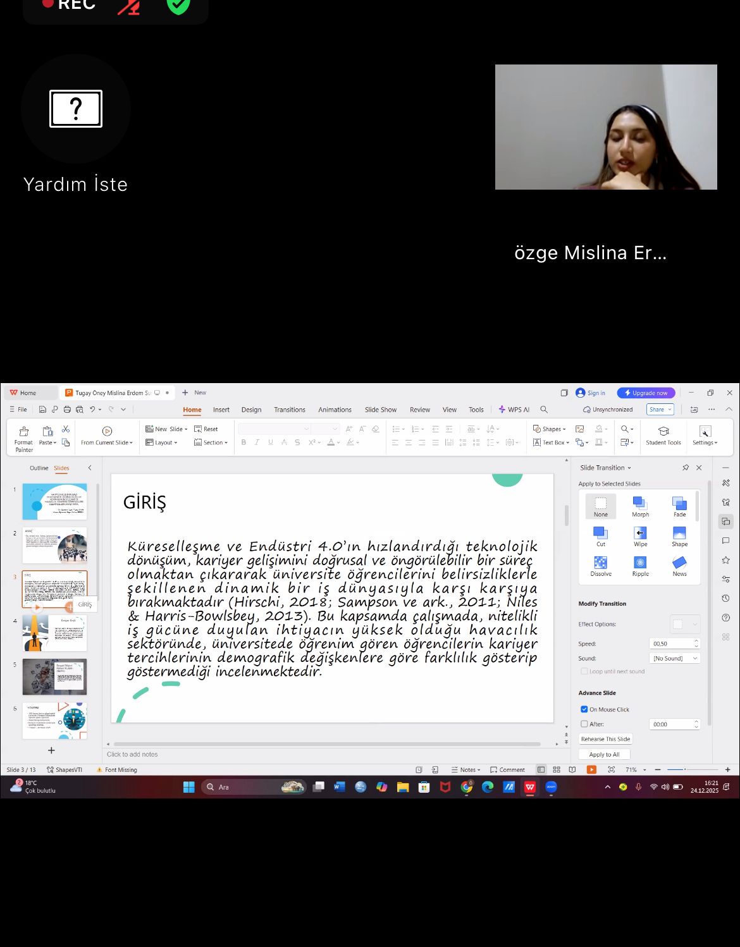
Task: Apply the Fade transition icon
Action: click(679, 503)
